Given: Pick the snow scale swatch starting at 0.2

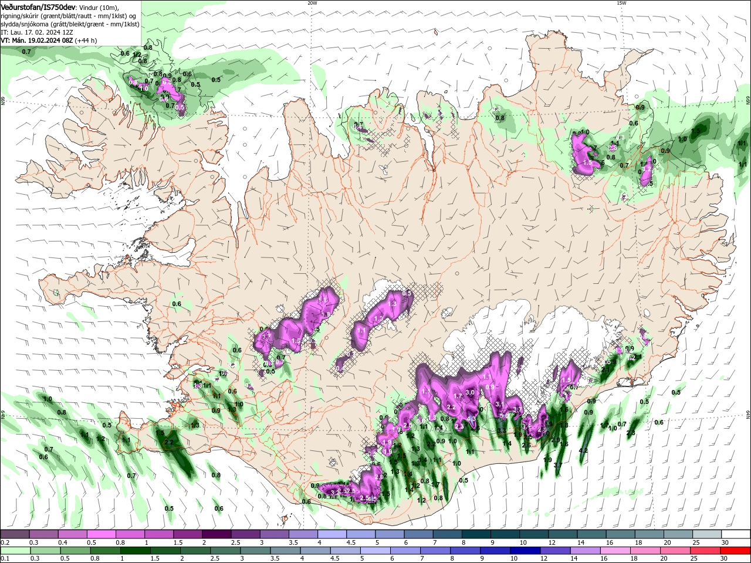Looking at the screenshot, I should (15, 534).
